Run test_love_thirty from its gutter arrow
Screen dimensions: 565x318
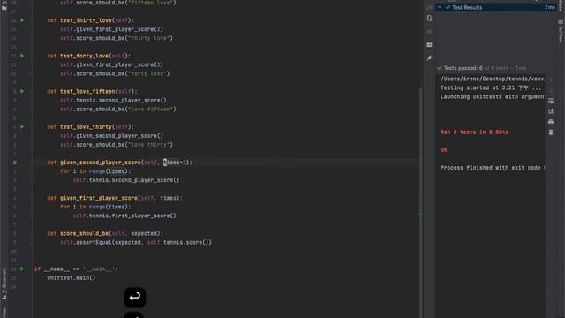(x=22, y=126)
